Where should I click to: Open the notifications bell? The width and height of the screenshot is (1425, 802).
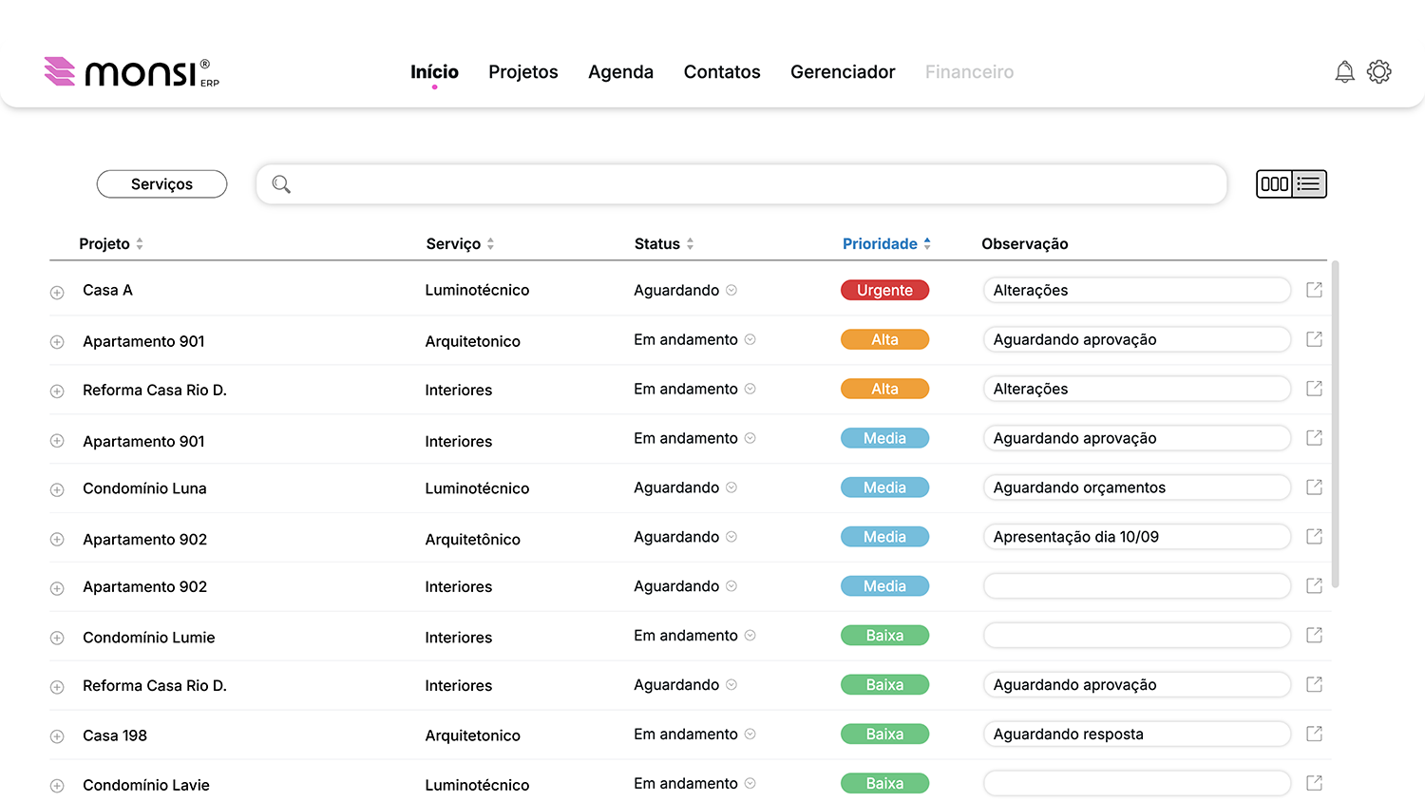coord(1344,72)
